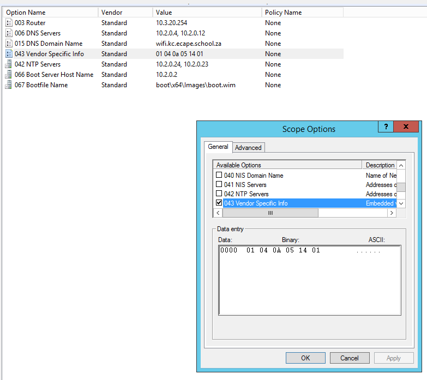427x380 pixels.
Task: Switch to the Advanced tab
Action: pyautogui.click(x=248, y=148)
